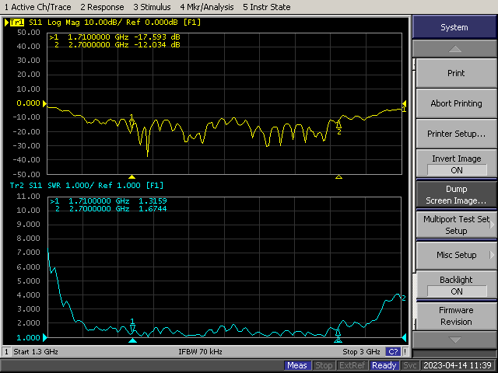Viewport: 498px width, 373px height.
Task: Click the Meas status indicator
Action: [297, 365]
